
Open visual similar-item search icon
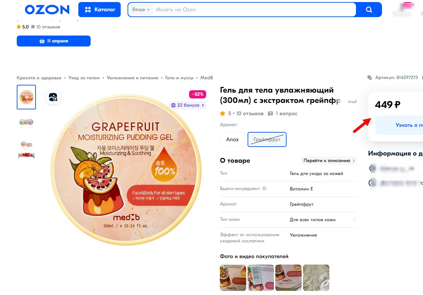53,97
